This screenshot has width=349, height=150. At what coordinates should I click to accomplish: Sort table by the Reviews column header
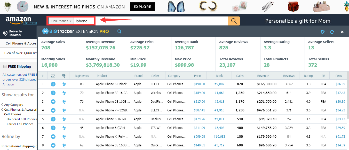[x=289, y=76]
